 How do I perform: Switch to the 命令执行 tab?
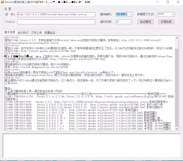(23, 33)
